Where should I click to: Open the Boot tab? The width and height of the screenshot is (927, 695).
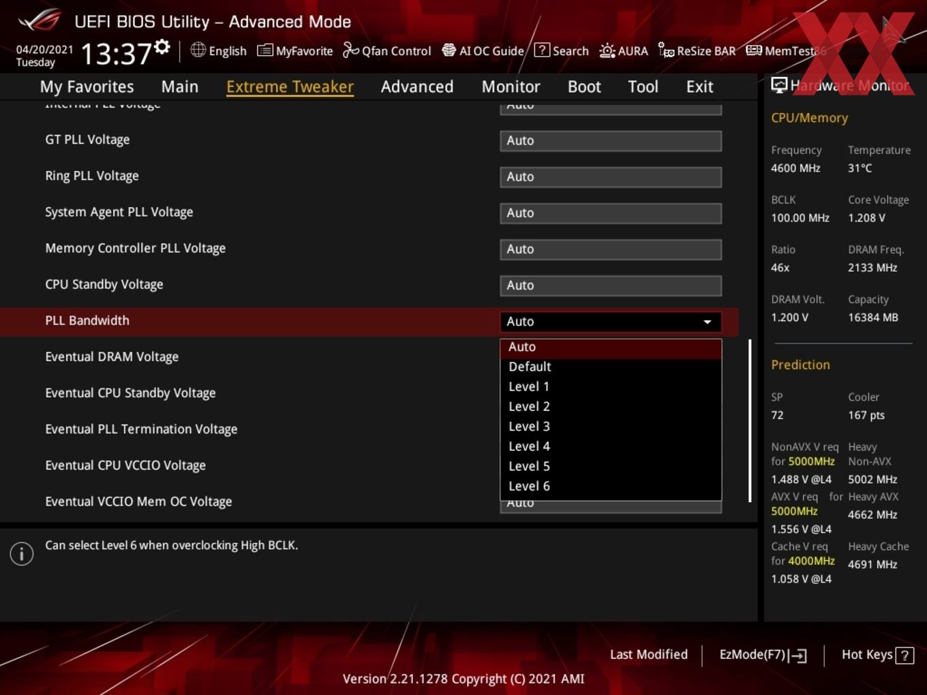(584, 87)
